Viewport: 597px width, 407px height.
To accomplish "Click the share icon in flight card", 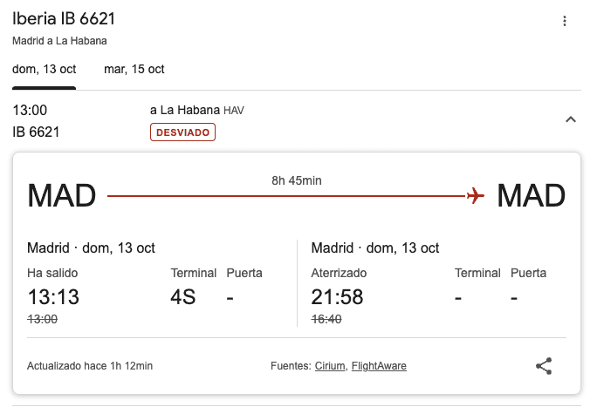I will pyautogui.click(x=544, y=366).
